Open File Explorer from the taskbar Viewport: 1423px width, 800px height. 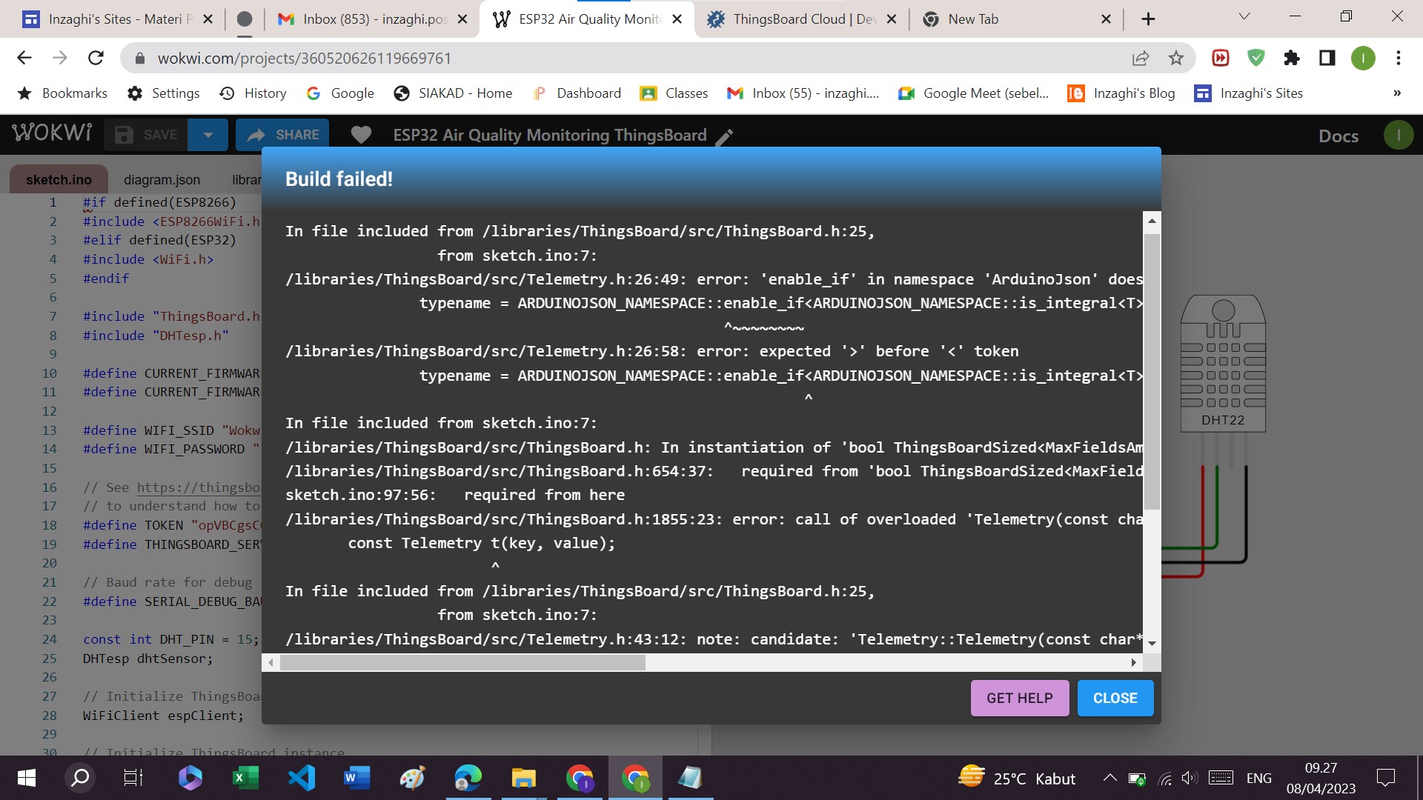[523, 778]
